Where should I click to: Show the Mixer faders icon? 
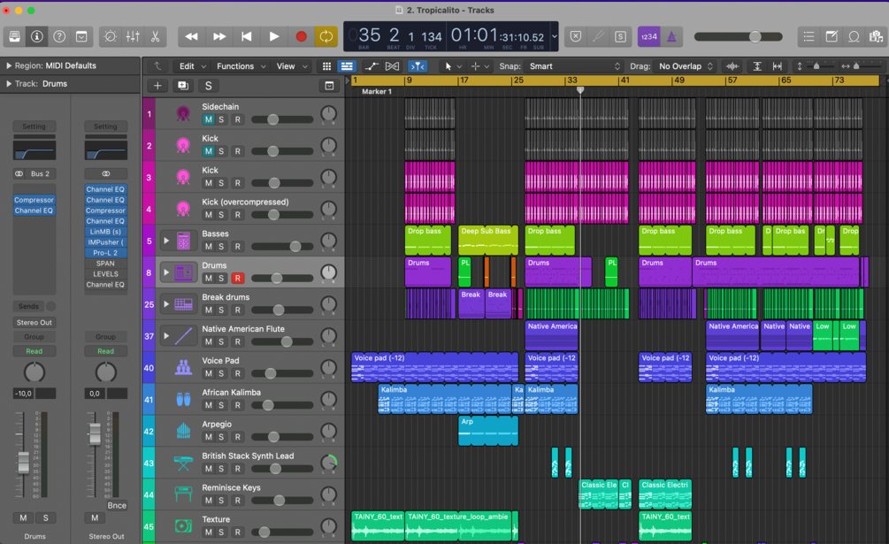pyautogui.click(x=133, y=37)
